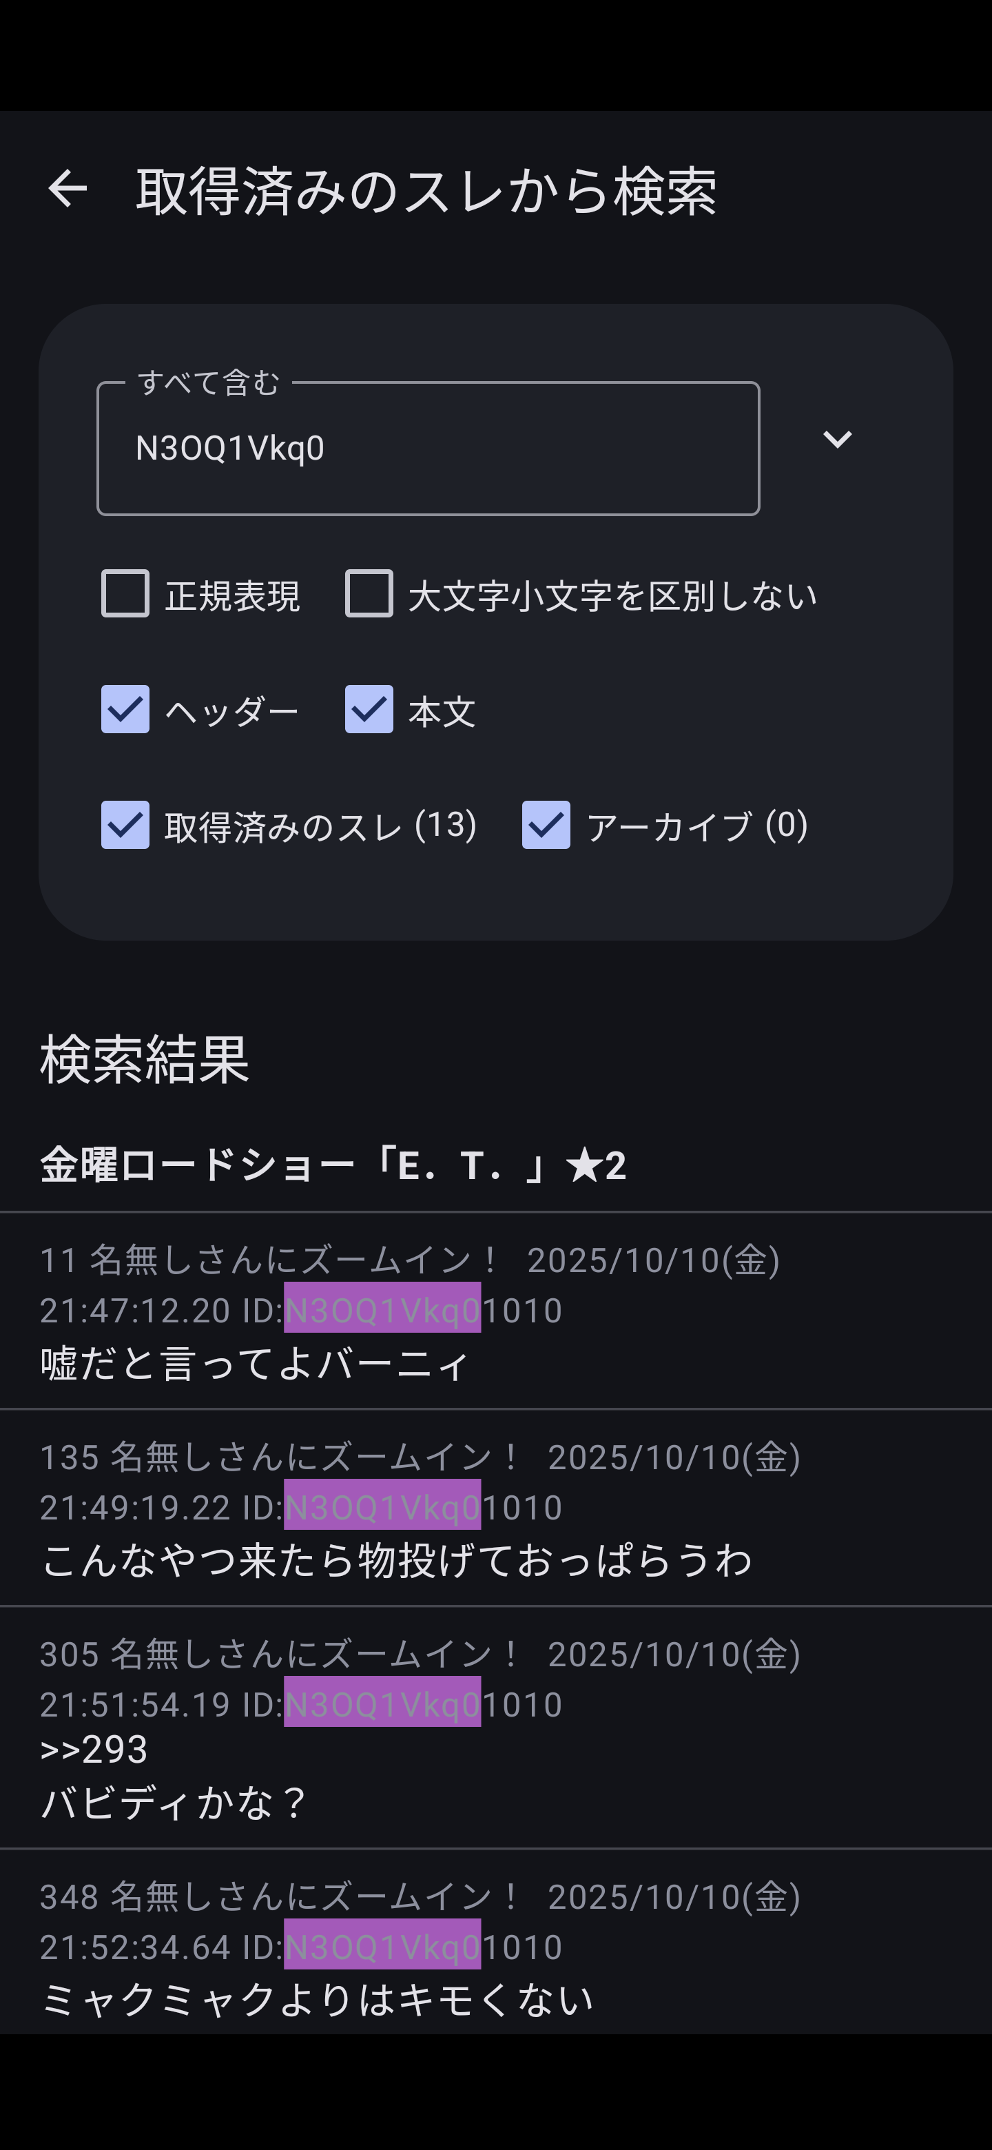Tap highlighted ID in post 135 header
The height and width of the screenshot is (2150, 992).
[x=382, y=1506]
